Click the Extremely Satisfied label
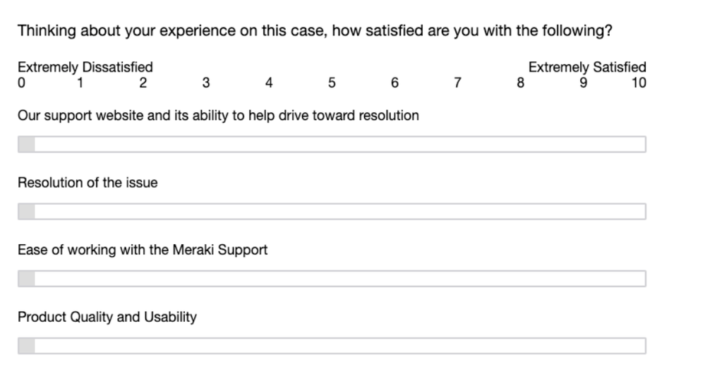This screenshot has width=705, height=386. click(x=587, y=68)
